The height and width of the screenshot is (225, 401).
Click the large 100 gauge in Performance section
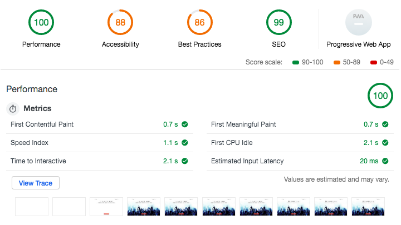pos(380,96)
